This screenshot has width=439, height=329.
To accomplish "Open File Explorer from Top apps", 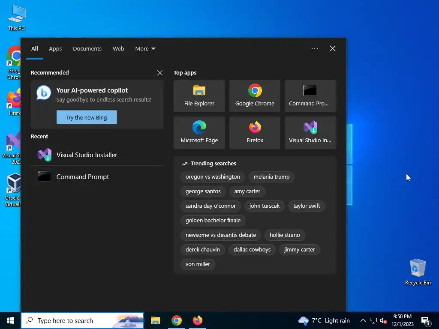I will point(199,96).
